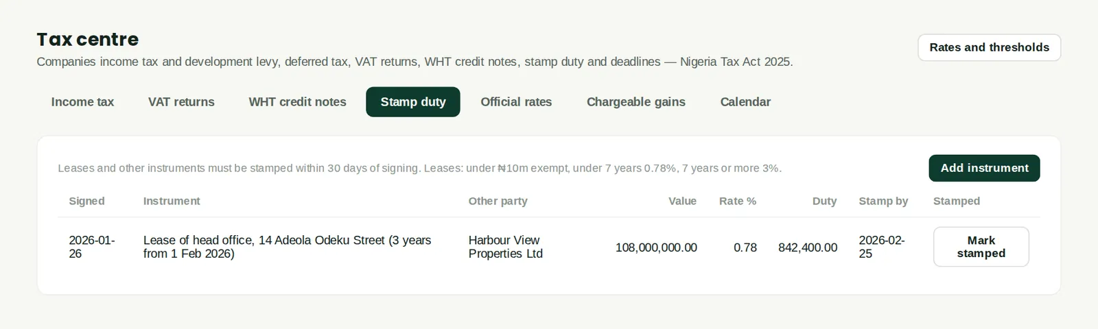Select the Stamp duty tab
Viewport: 1098px width, 329px height.
point(413,102)
